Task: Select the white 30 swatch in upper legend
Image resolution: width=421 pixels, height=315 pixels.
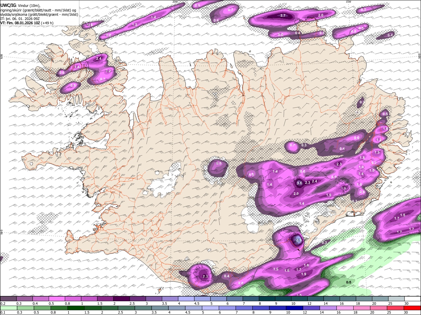Action: (412, 299)
